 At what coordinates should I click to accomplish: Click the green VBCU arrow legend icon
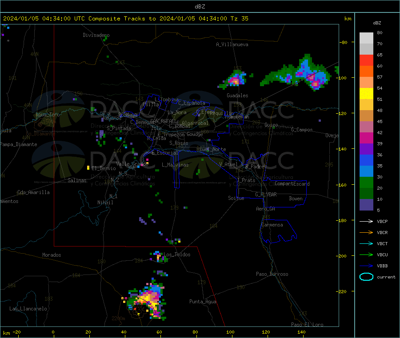coord(366,254)
